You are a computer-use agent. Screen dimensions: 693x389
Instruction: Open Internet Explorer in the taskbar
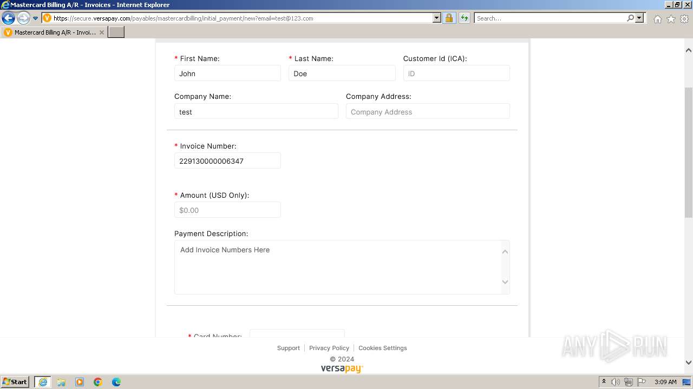coord(43,382)
